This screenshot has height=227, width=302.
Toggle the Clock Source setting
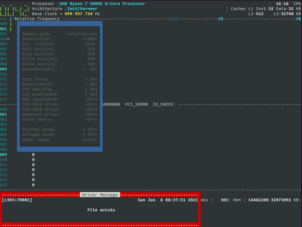91,119
